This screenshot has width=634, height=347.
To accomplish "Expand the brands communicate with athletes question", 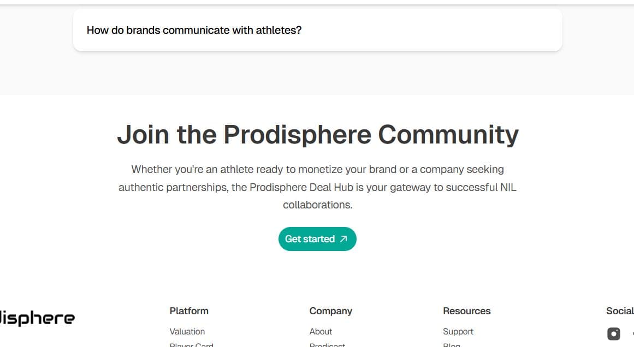I will pos(194,30).
